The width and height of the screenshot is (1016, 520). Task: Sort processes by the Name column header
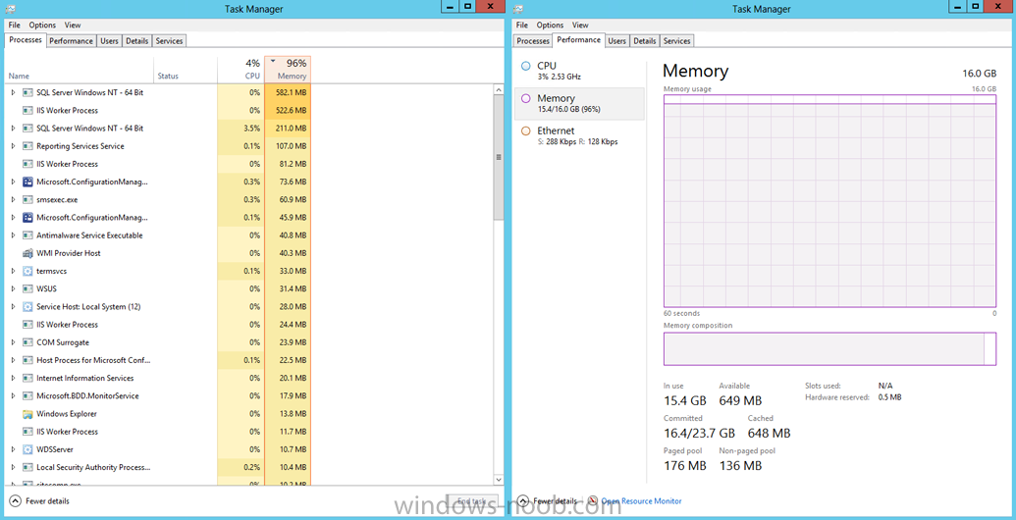80,70
